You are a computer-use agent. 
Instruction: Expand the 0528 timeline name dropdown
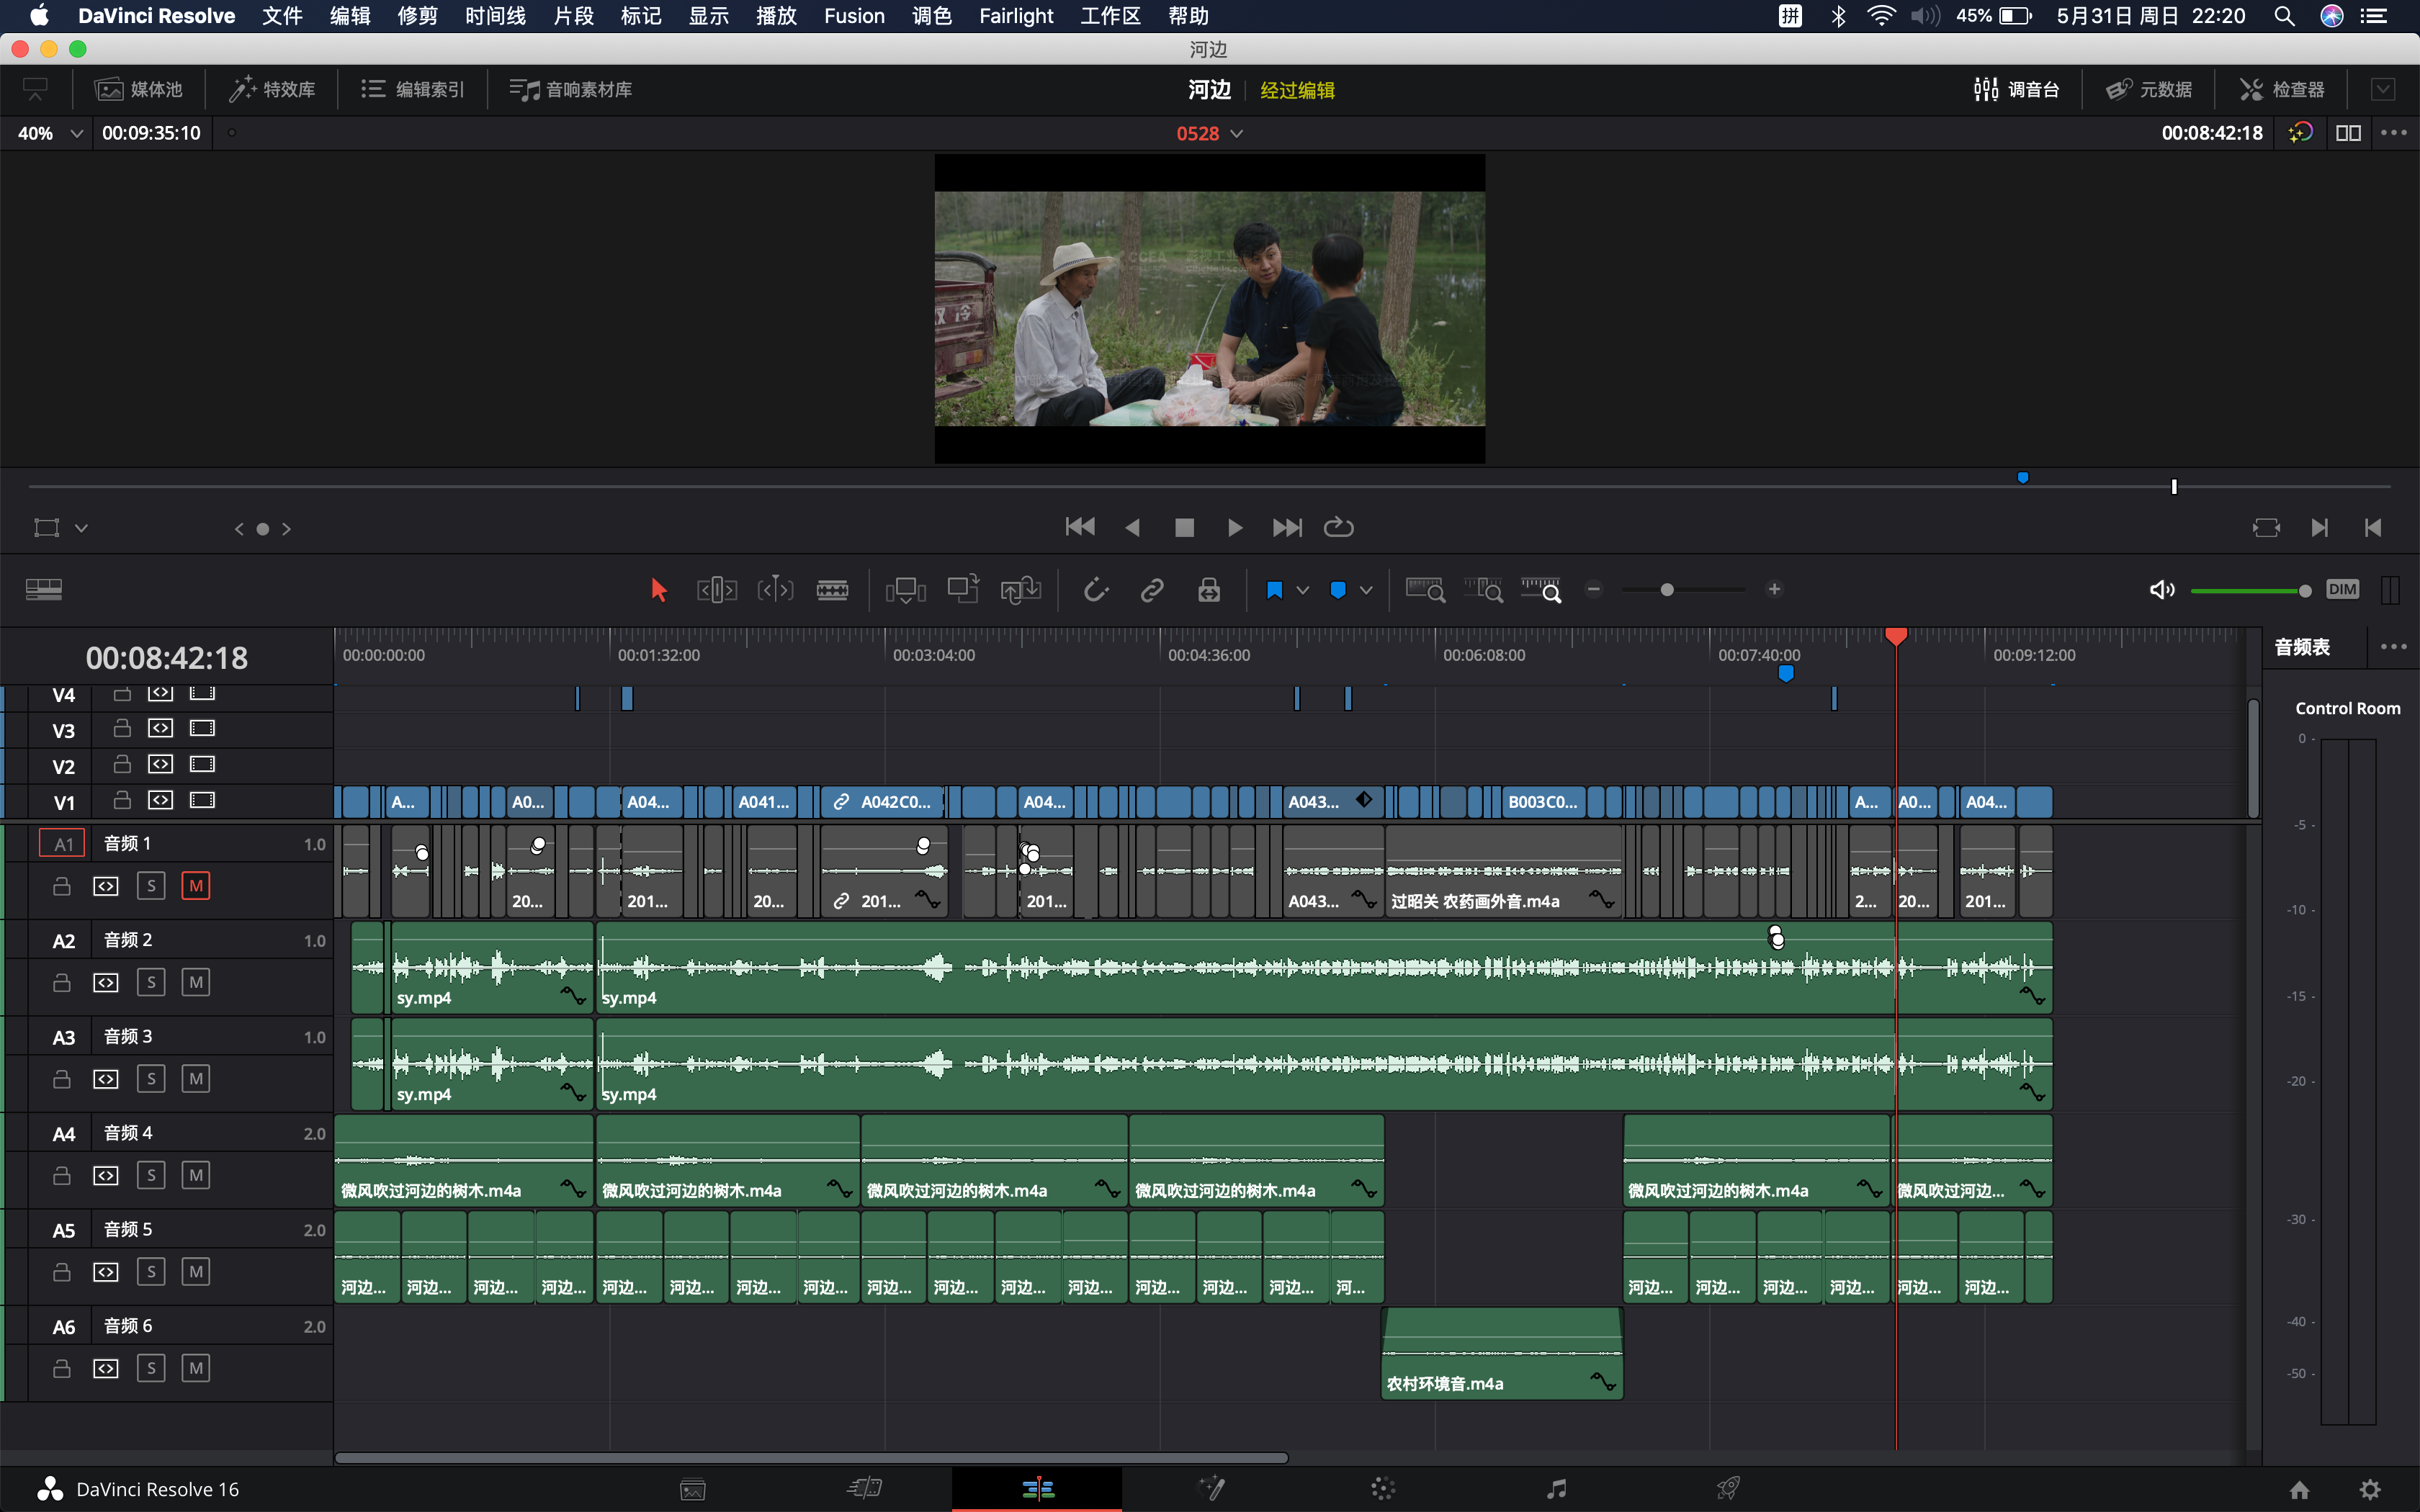(1237, 133)
